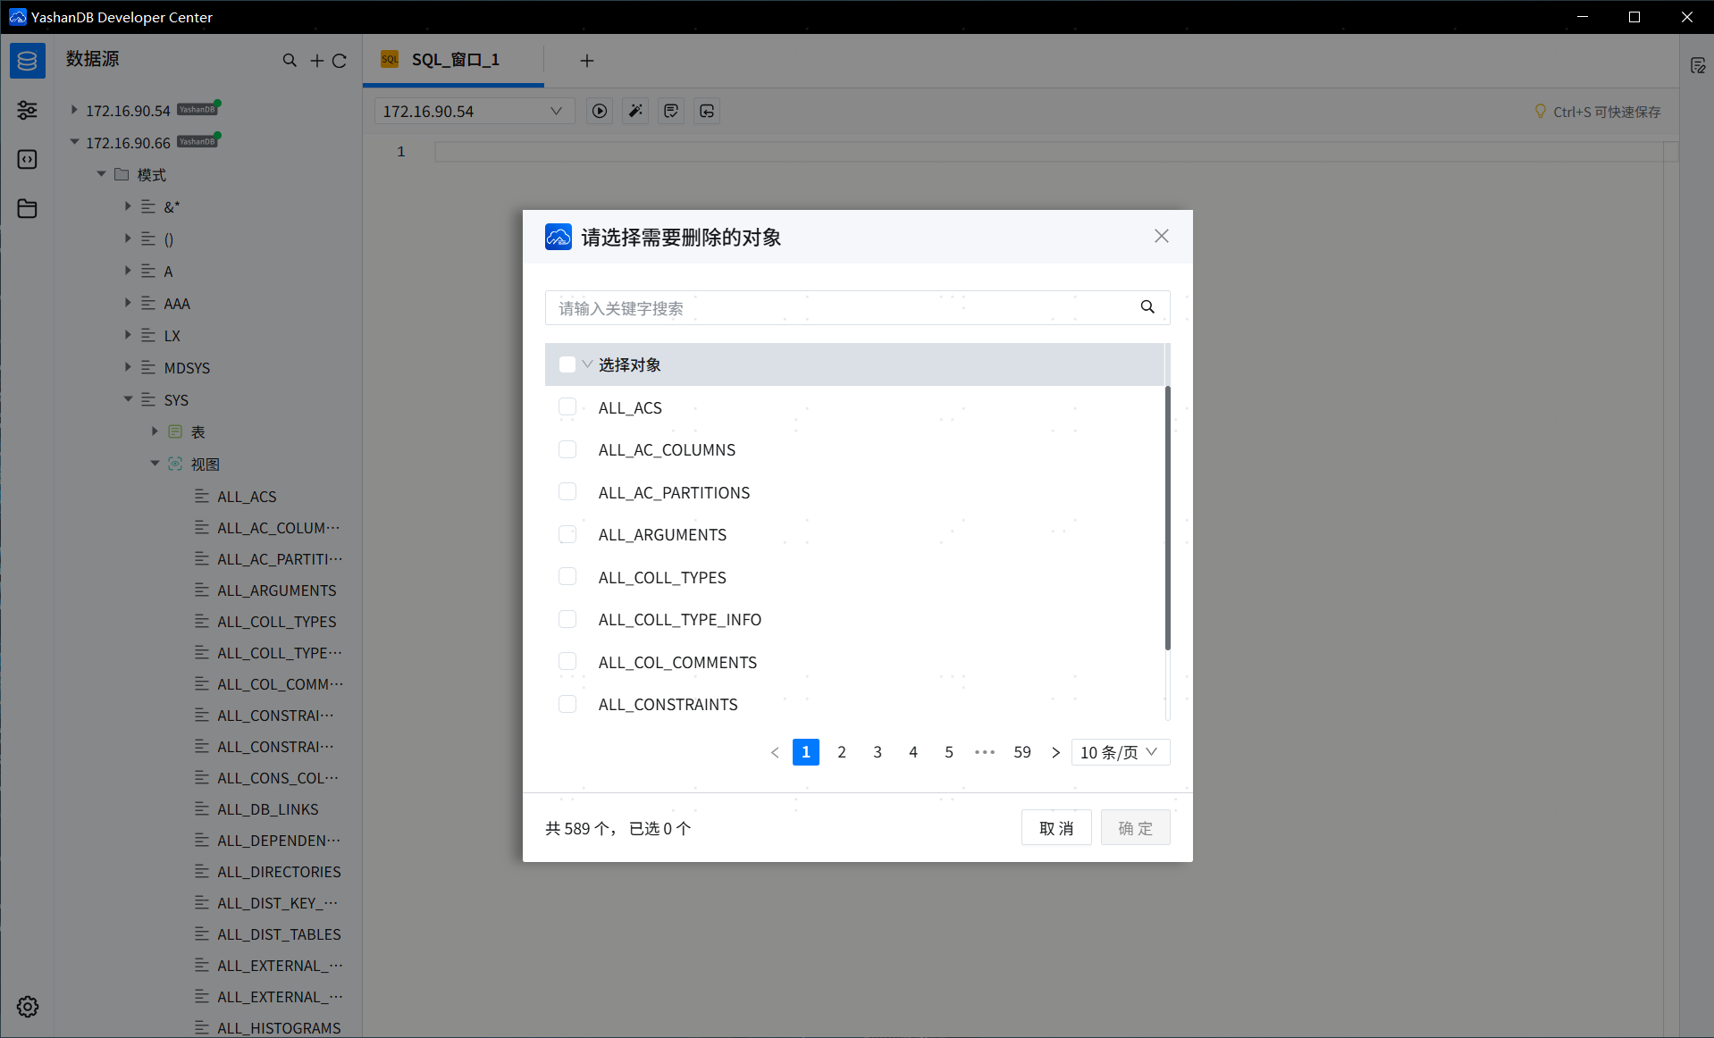Open a new SQL tab with the plus
The width and height of the screenshot is (1714, 1038).
pyautogui.click(x=586, y=60)
